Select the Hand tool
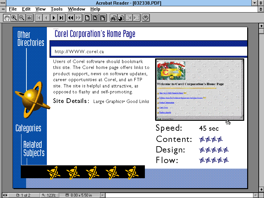 pyautogui.click(x=7, y=18)
